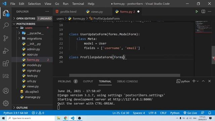Expand the migrations folder
The width and height of the screenshot is (215, 121).
(x=32, y=38)
